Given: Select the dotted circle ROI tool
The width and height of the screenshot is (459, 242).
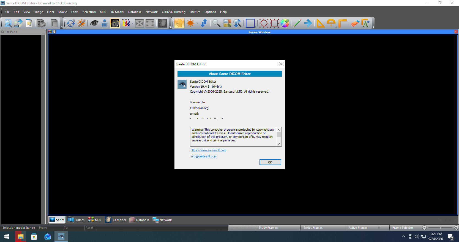Looking at the screenshot, I should [264, 23].
